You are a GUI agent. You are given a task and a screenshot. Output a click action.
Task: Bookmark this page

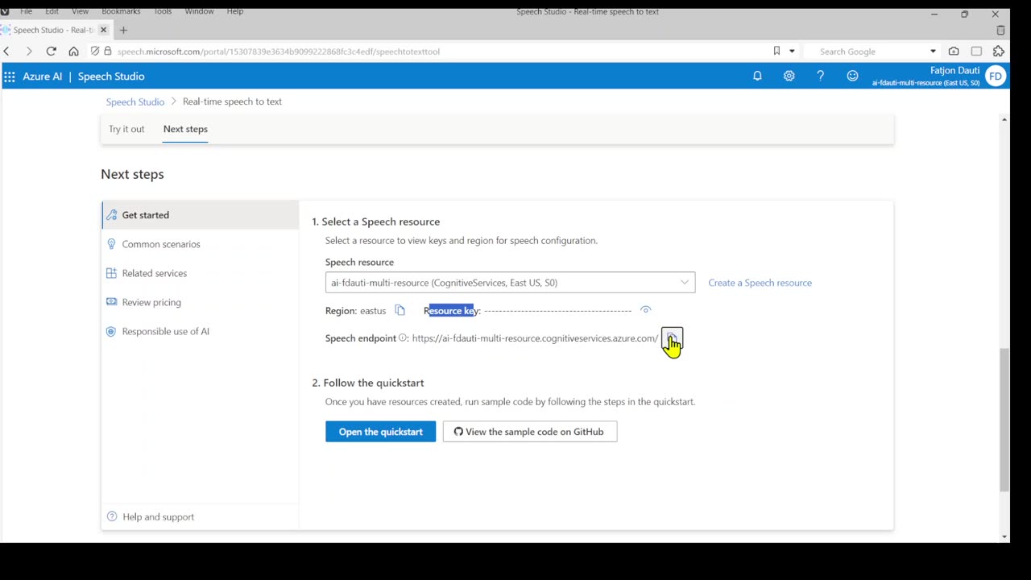click(x=776, y=51)
